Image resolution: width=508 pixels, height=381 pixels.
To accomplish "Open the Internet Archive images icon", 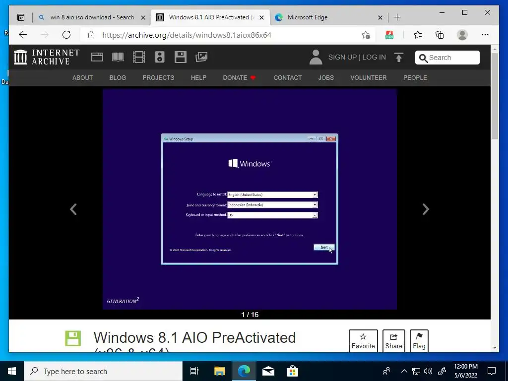I will point(201,57).
